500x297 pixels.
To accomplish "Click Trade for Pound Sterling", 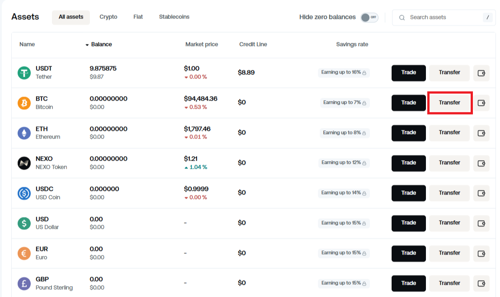I will tap(408, 283).
